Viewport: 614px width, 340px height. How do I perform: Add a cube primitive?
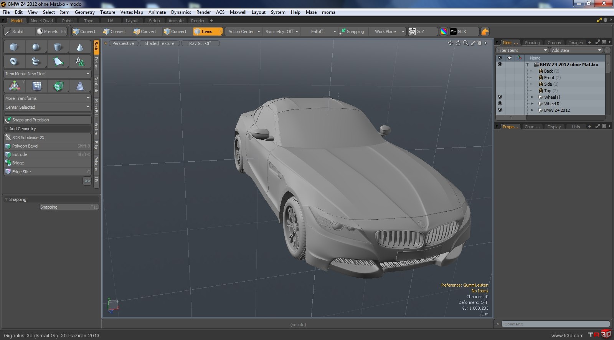(x=14, y=47)
